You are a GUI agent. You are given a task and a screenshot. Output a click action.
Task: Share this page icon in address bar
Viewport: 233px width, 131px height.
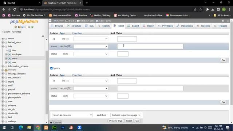click(x=195, y=9)
